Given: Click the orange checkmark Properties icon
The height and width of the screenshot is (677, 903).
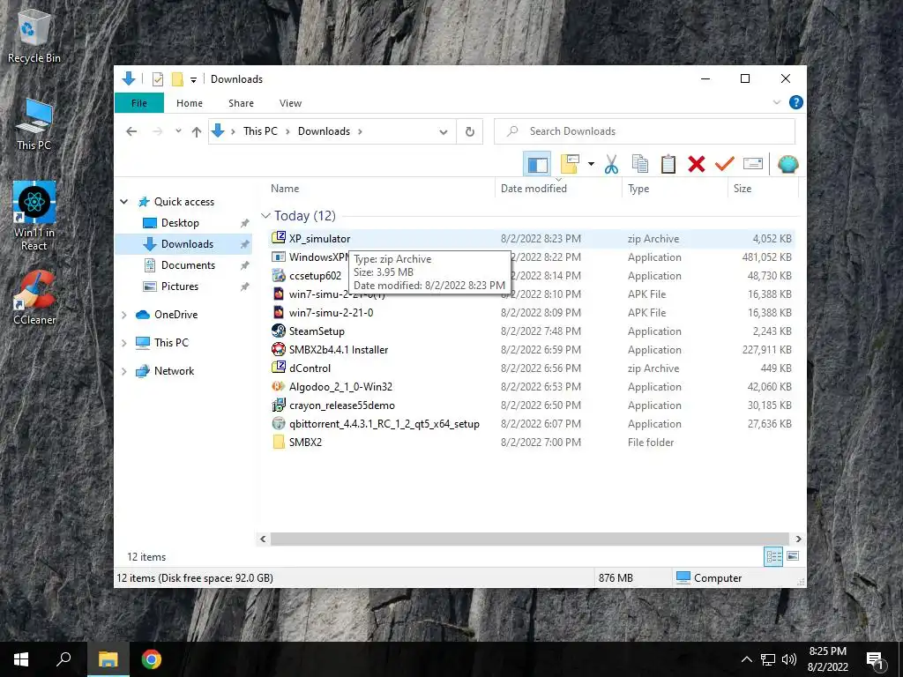Looking at the screenshot, I should 725,165.
